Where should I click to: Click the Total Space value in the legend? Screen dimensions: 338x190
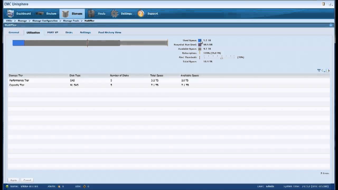click(x=208, y=61)
